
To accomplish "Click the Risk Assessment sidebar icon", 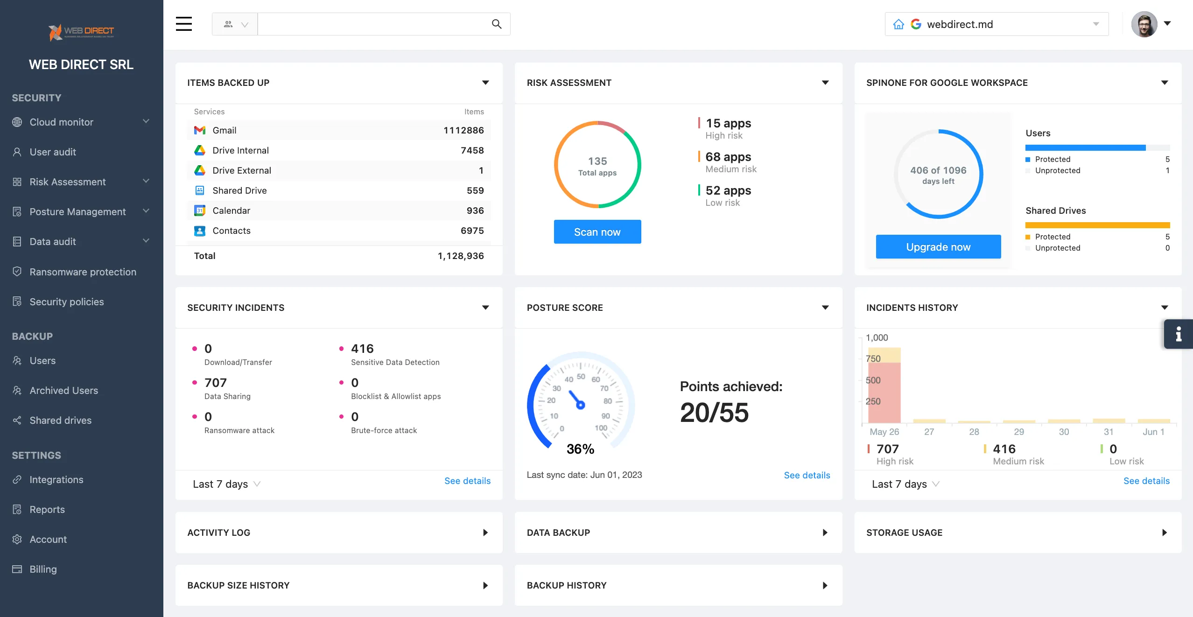I will tap(17, 181).
